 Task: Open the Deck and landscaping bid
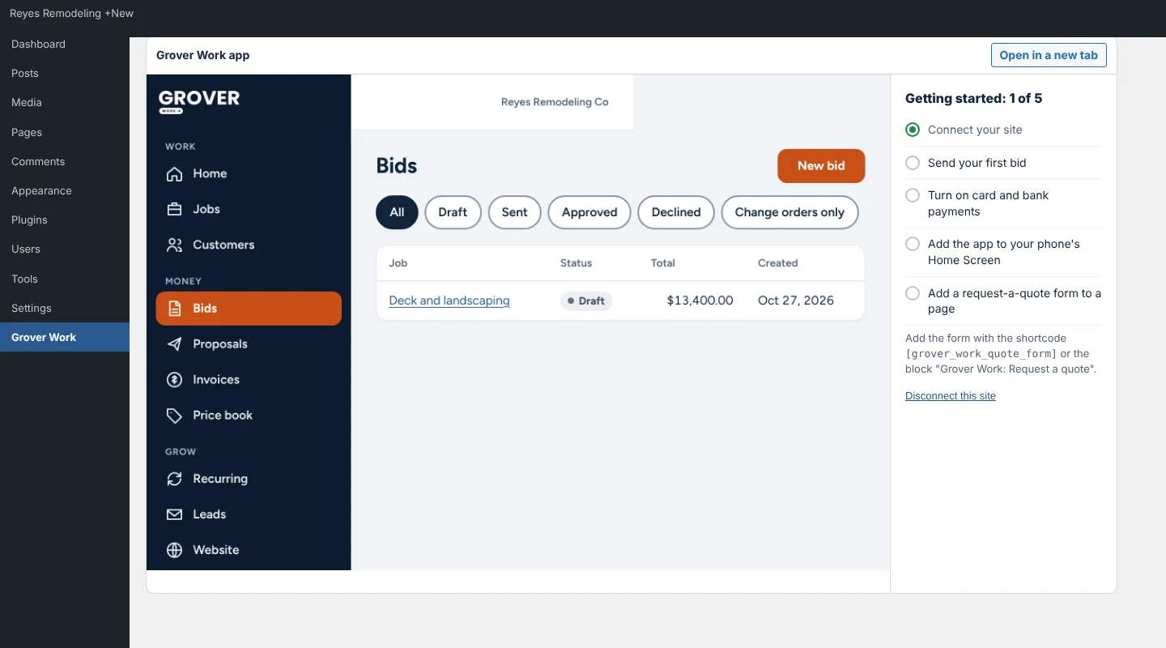449,301
